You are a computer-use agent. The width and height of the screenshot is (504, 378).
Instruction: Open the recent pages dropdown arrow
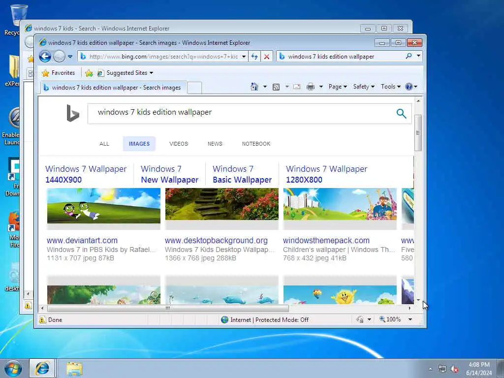[70, 57]
